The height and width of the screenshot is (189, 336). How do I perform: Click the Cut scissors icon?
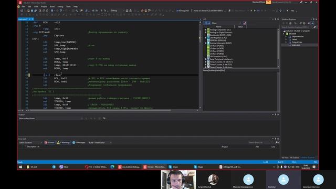point(40,10)
